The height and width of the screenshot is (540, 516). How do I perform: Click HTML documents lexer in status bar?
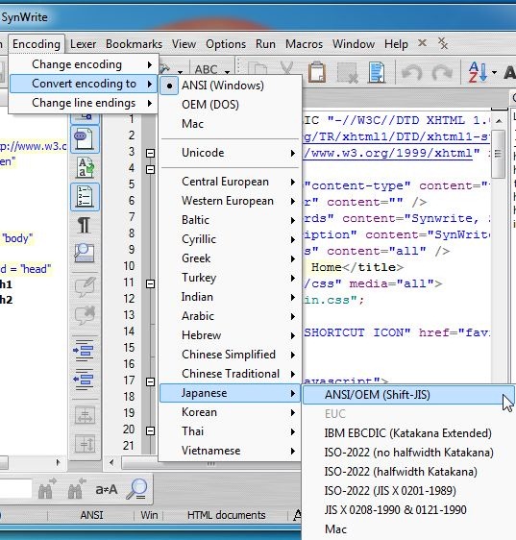click(x=226, y=515)
